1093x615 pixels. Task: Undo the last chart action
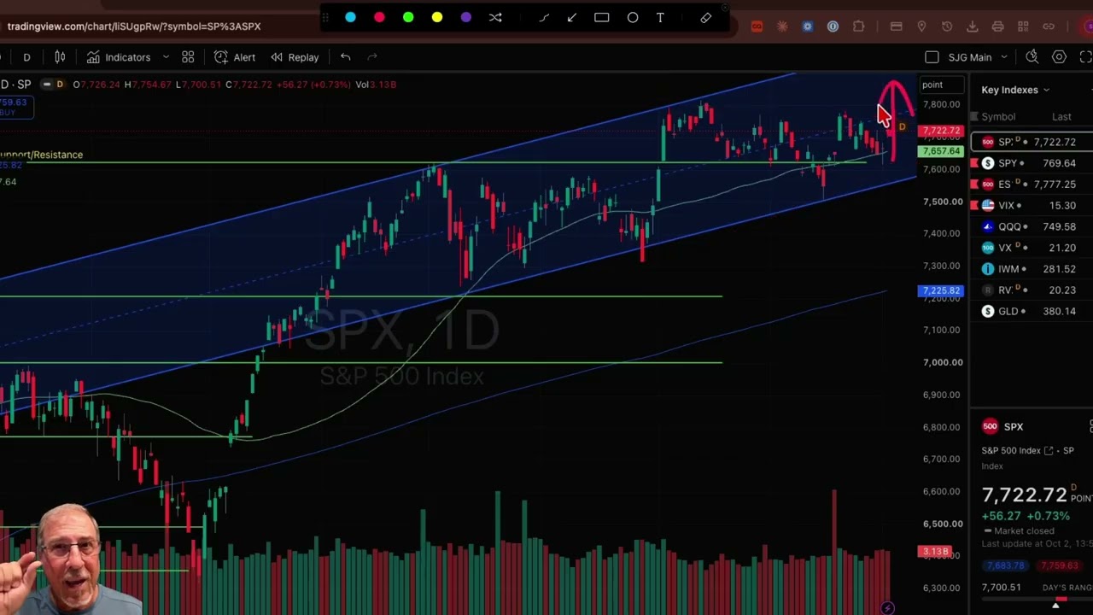click(x=345, y=57)
